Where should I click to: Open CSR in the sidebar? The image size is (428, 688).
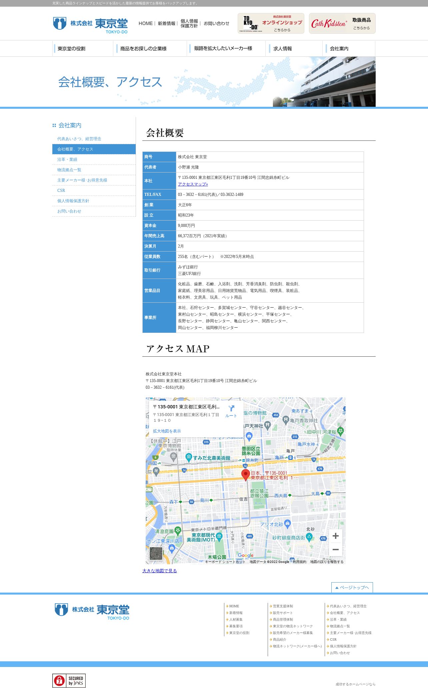coord(94,191)
